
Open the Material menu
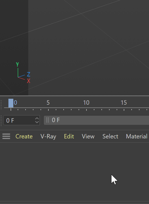pos(137,136)
